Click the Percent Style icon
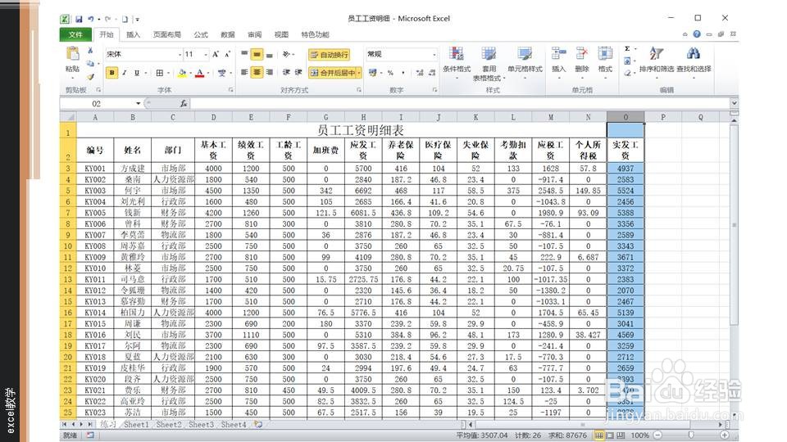This screenshot has width=787, height=442. pos(390,73)
